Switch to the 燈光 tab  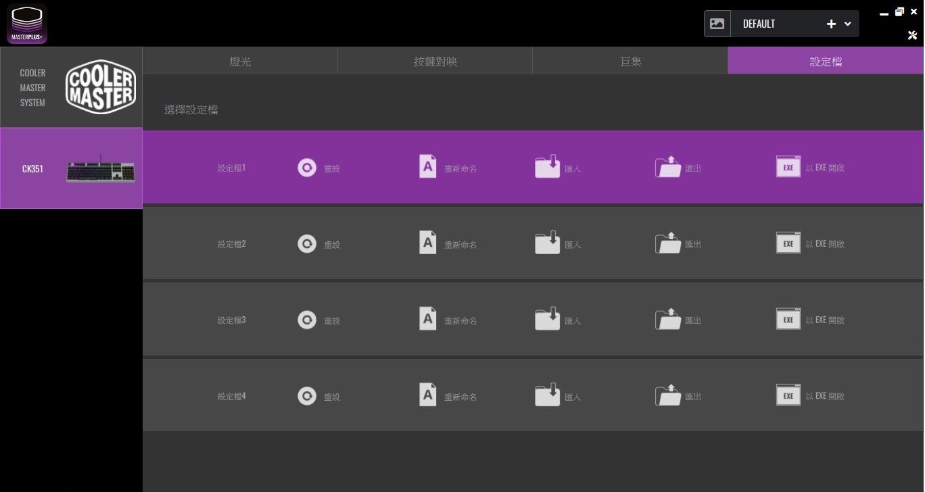click(x=240, y=61)
